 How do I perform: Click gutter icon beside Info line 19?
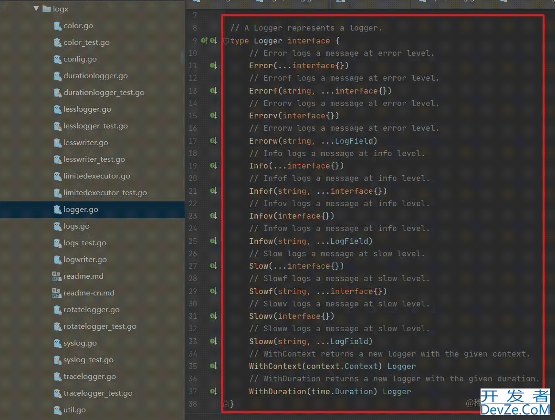point(213,166)
